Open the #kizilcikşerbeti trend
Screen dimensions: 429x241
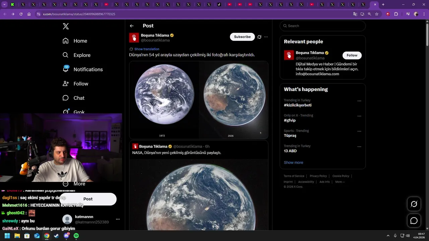click(298, 105)
